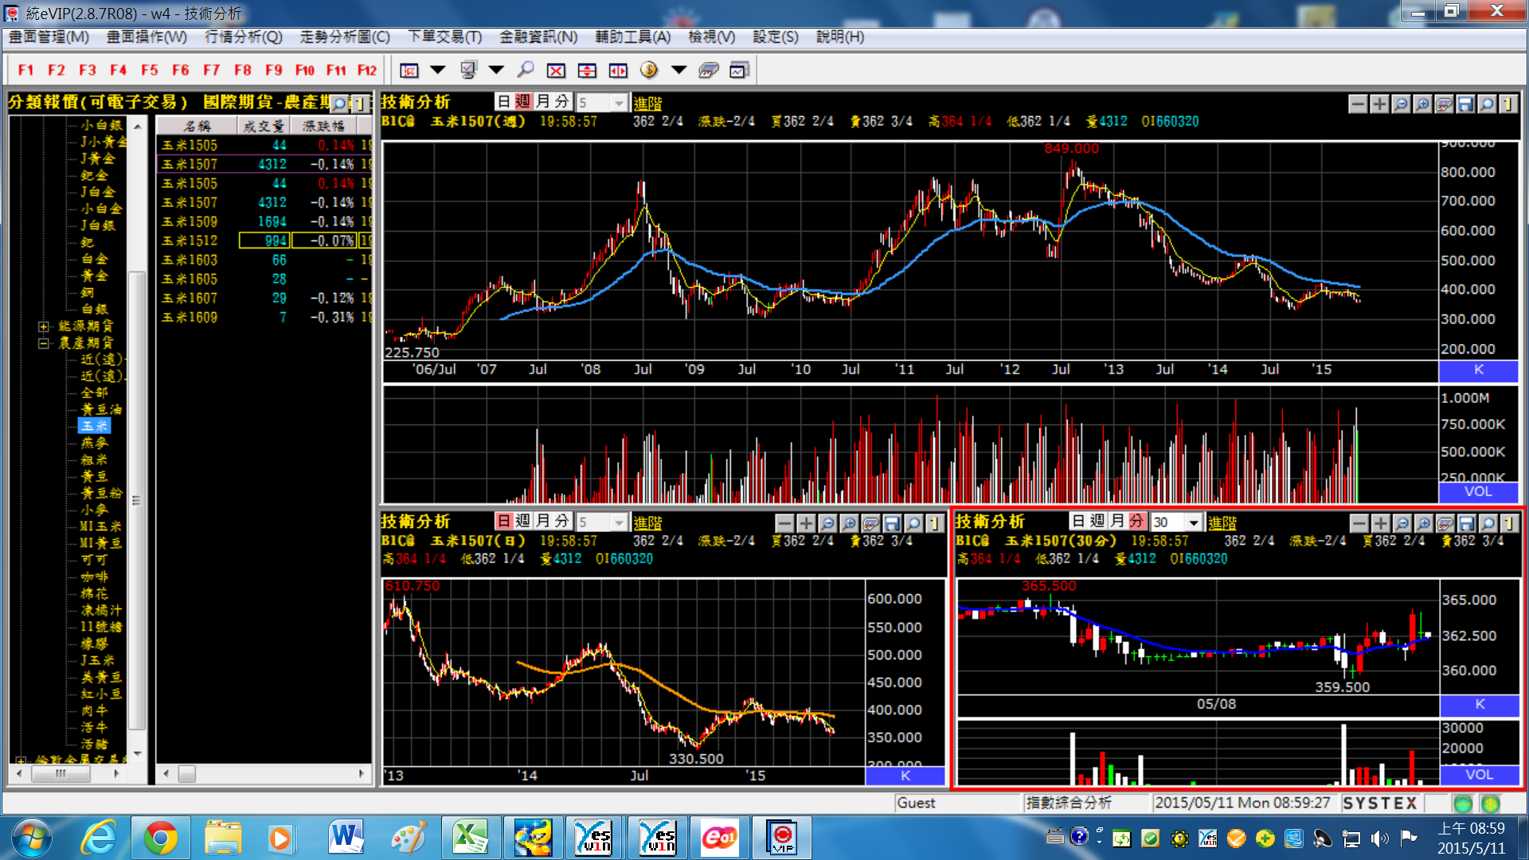The height and width of the screenshot is (860, 1529).
Task: Click minus icon on weekly chart toolbar
Action: coord(1359,104)
